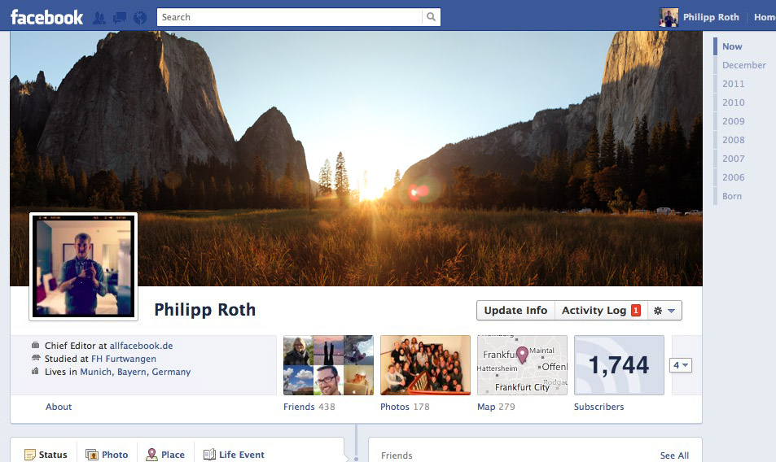Image resolution: width=776 pixels, height=462 pixels.
Task: Open the messages icon in header
Action: tap(120, 17)
